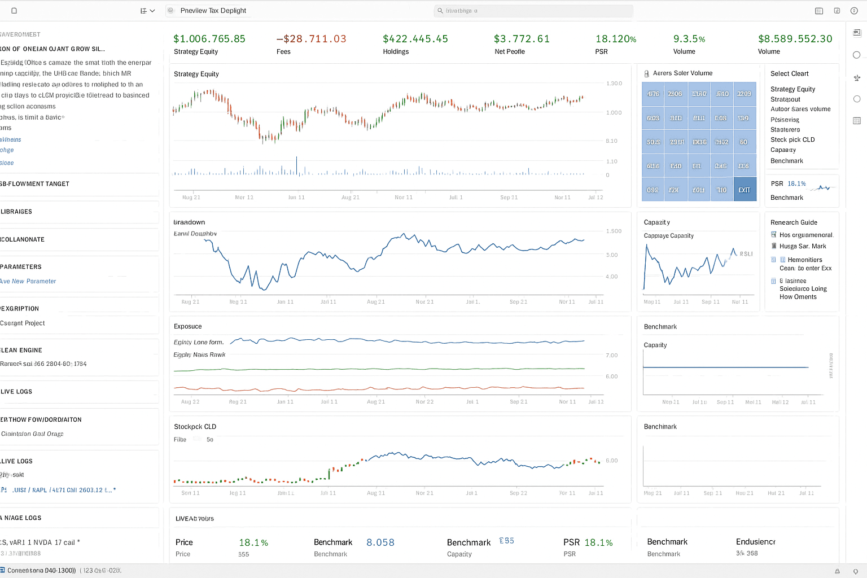
Task: Choose Strataøout in Select Cleart list
Action: tap(785, 99)
